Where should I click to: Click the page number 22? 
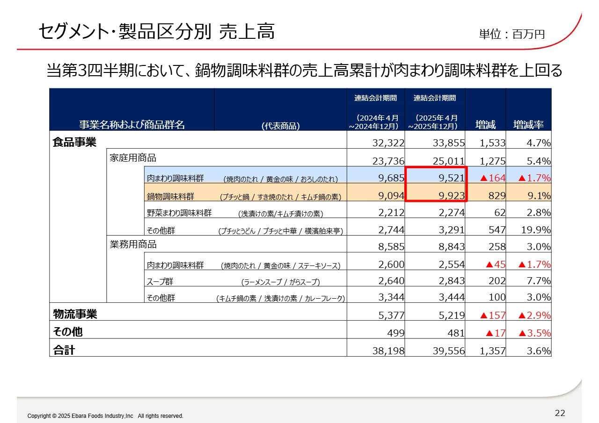pyautogui.click(x=560, y=413)
